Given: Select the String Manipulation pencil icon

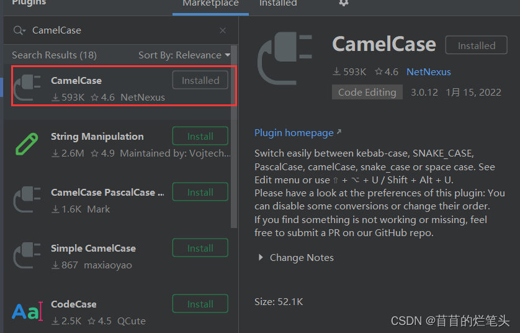Looking at the screenshot, I should 27,144.
